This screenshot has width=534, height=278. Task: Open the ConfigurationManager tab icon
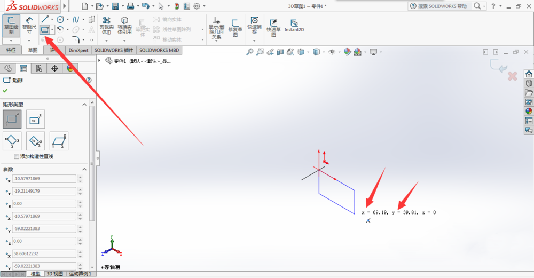point(39,68)
